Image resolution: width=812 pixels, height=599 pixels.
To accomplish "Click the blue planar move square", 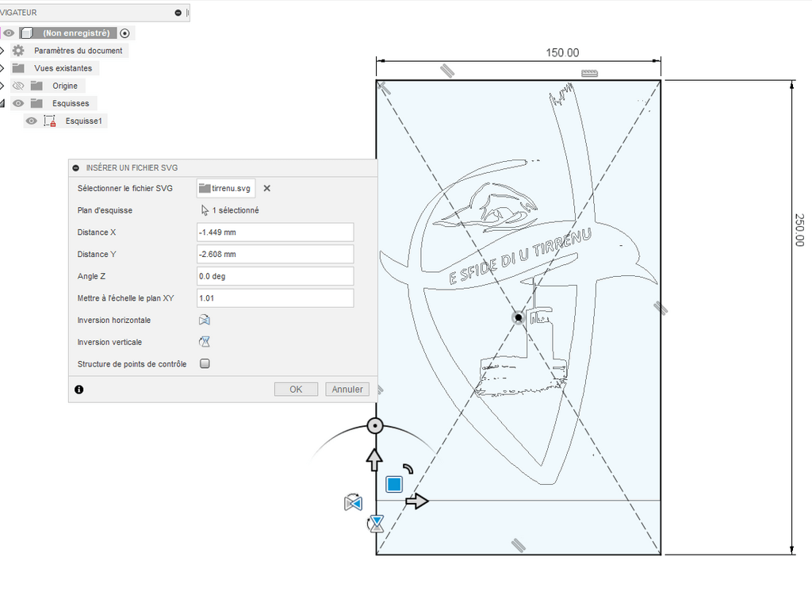I will tap(394, 485).
